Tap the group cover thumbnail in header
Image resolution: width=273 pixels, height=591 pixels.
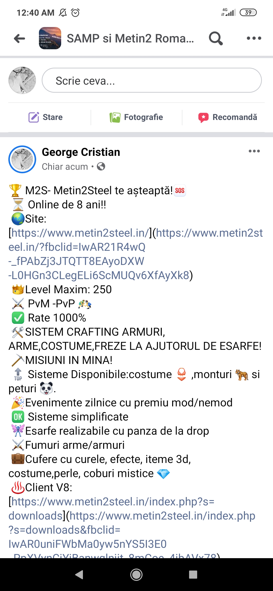pos(50,38)
